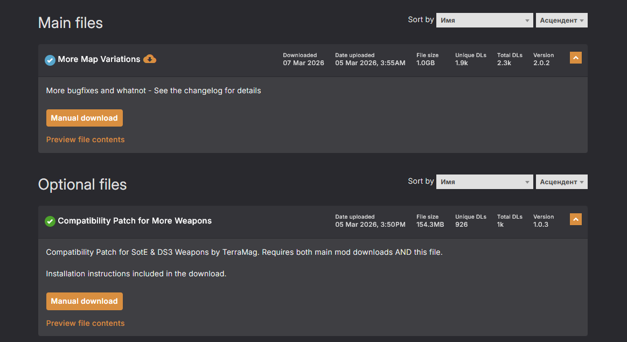
Task: Click the orange cloud download icon
Action: point(150,59)
